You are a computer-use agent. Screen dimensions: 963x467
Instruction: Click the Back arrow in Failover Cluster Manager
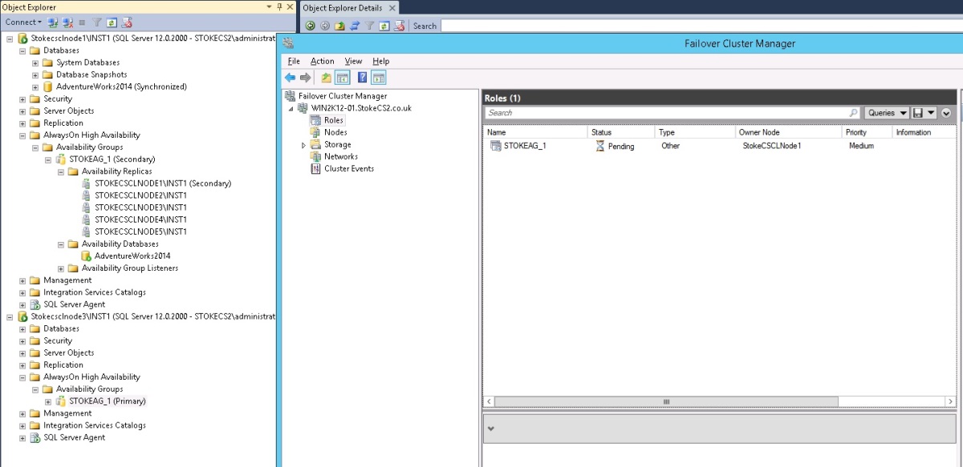[x=290, y=78]
